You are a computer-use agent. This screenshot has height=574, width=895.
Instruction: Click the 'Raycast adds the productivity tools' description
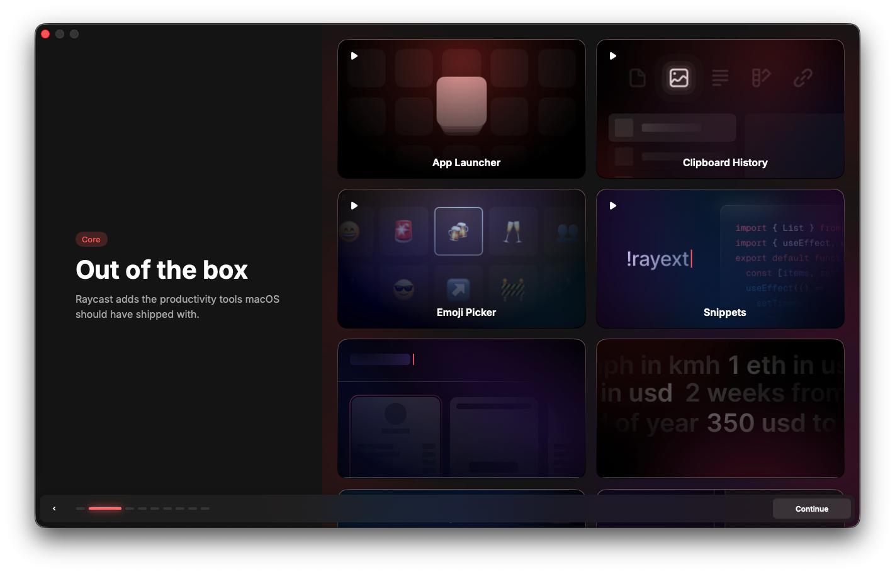point(177,307)
